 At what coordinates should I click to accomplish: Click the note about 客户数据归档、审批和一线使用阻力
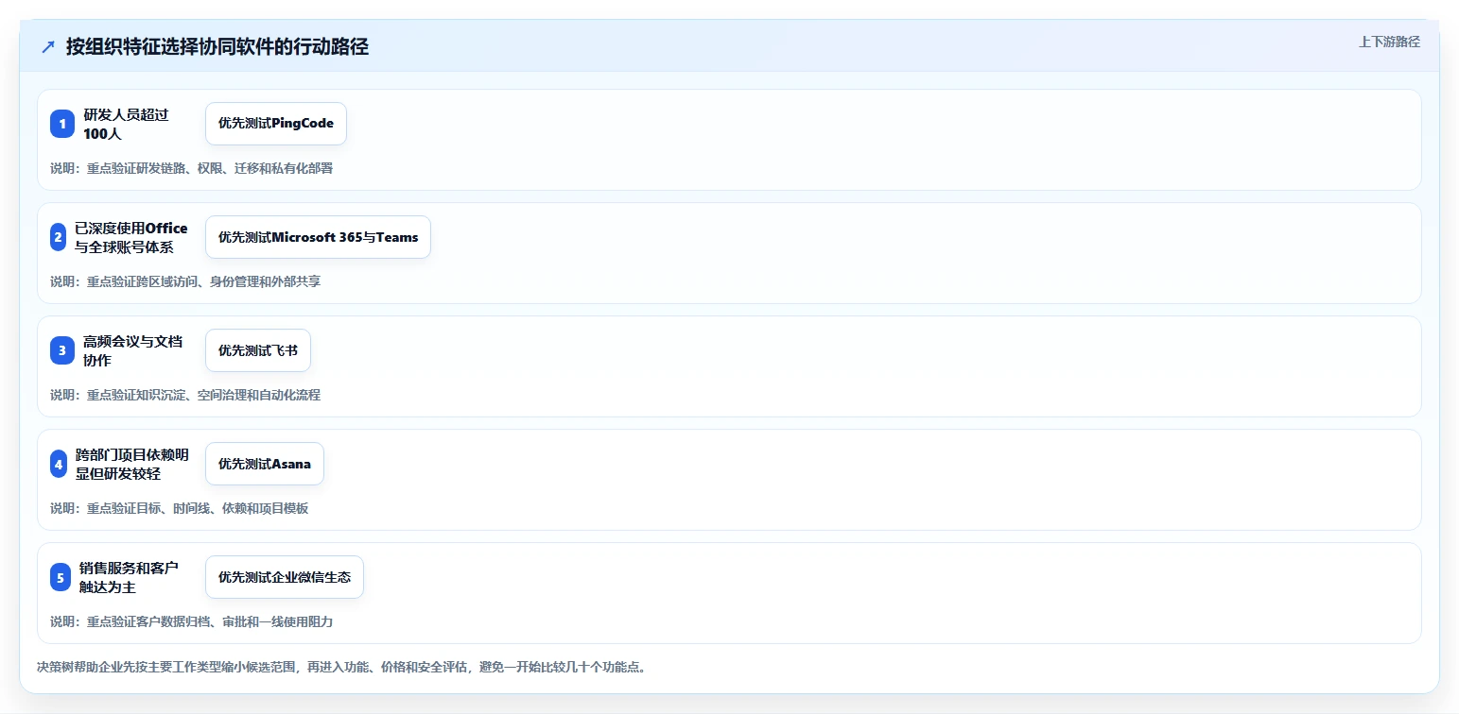191,621
